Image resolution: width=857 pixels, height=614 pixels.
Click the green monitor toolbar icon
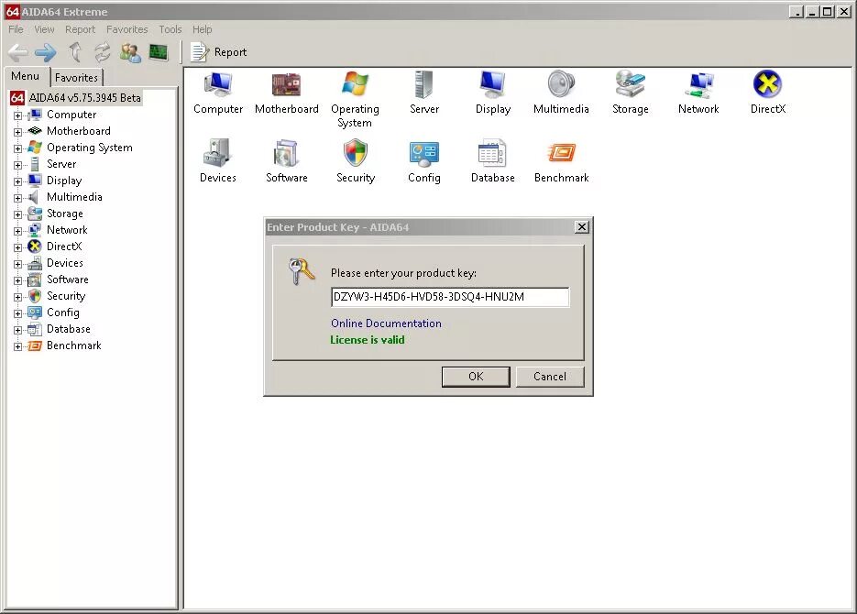(159, 52)
